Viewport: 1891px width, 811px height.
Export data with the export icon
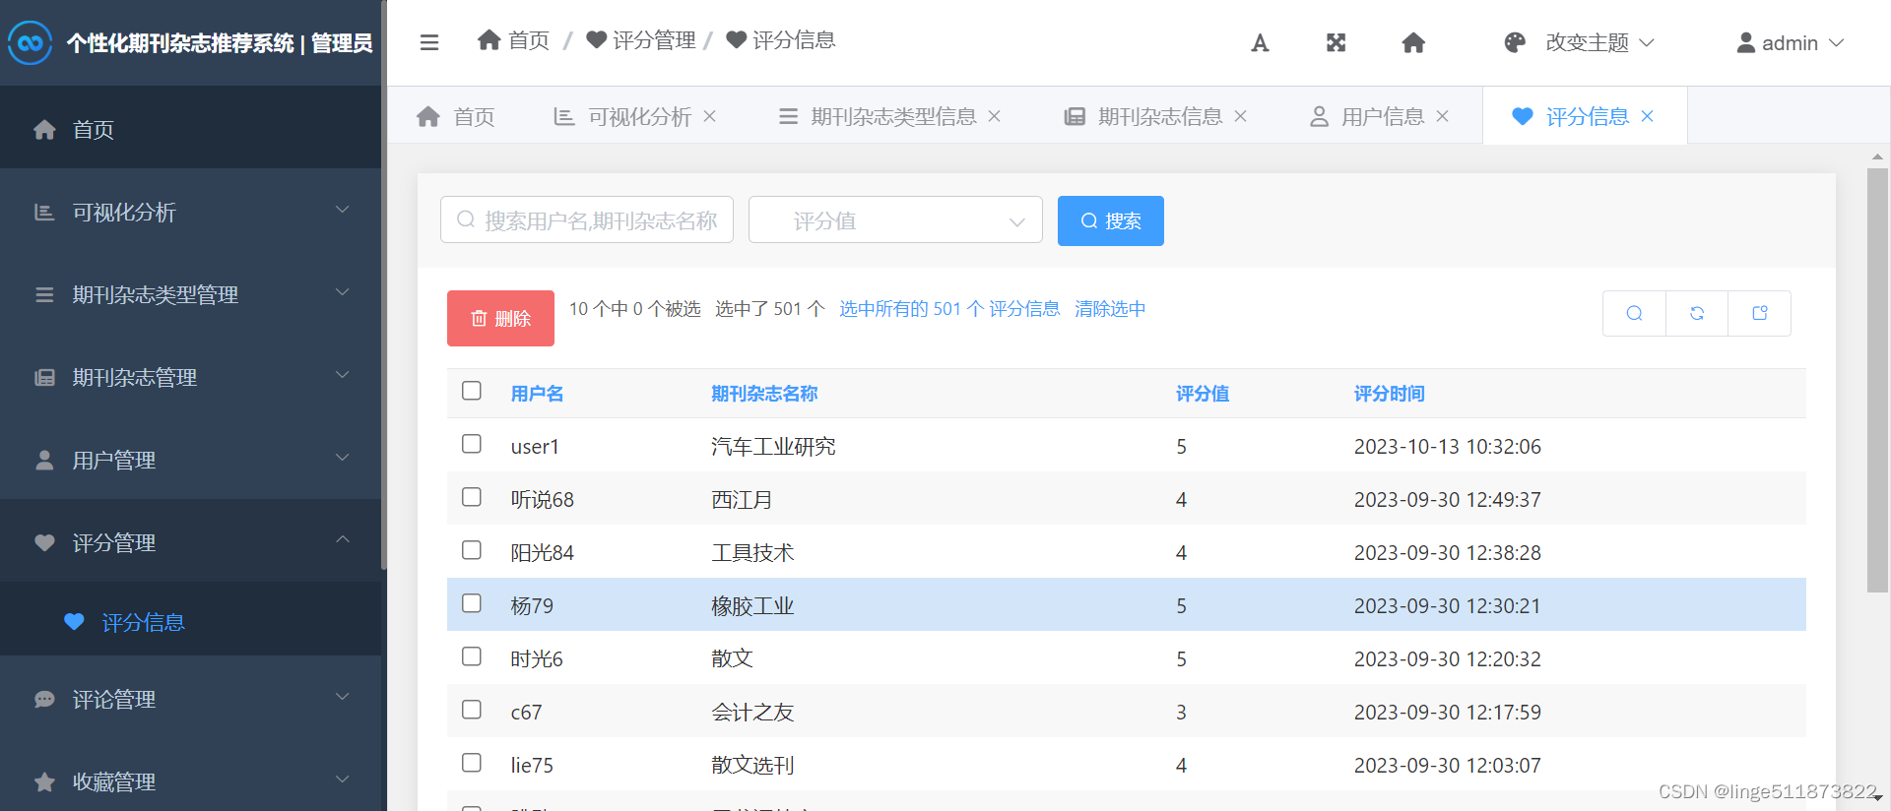tap(1760, 313)
